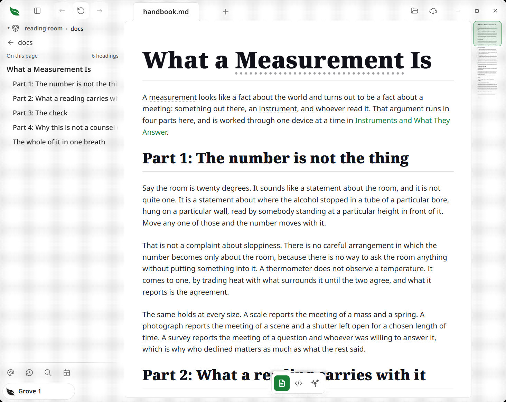Open outline entry 'Part 2: What a reading carries'
506x402 pixels.
(65, 98)
